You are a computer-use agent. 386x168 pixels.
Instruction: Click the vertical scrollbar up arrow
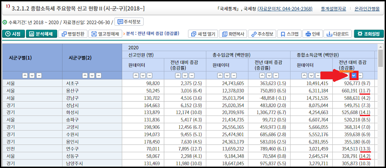click(380, 47)
